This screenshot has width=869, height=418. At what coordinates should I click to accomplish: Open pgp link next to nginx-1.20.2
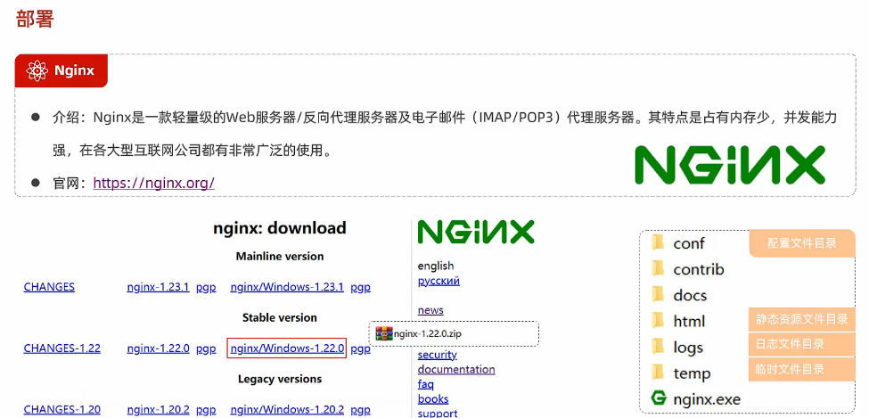pos(206,410)
